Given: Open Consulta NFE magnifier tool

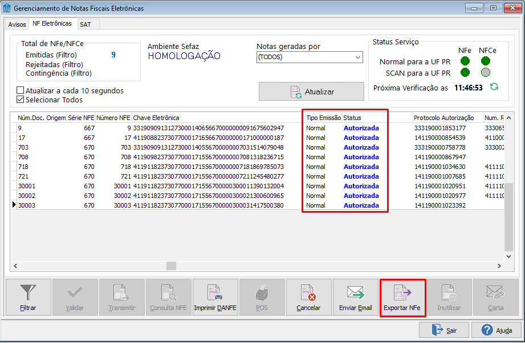Looking at the screenshot, I should (168, 297).
